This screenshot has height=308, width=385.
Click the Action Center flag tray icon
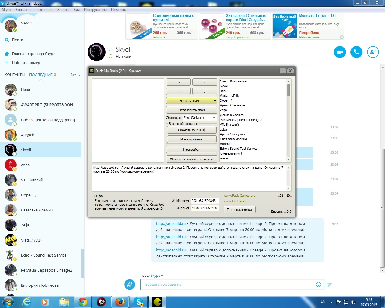[x=339, y=302]
